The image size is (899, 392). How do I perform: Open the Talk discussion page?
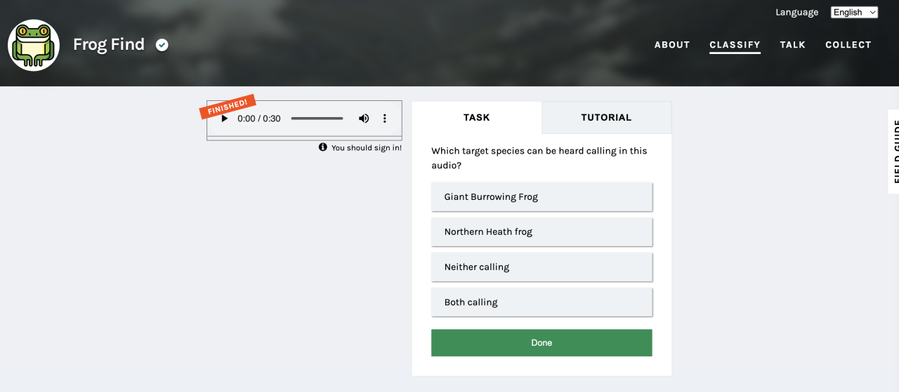[792, 45]
